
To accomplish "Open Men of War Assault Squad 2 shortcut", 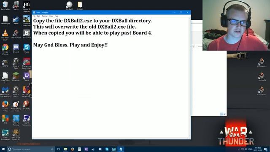I will [16, 134].
